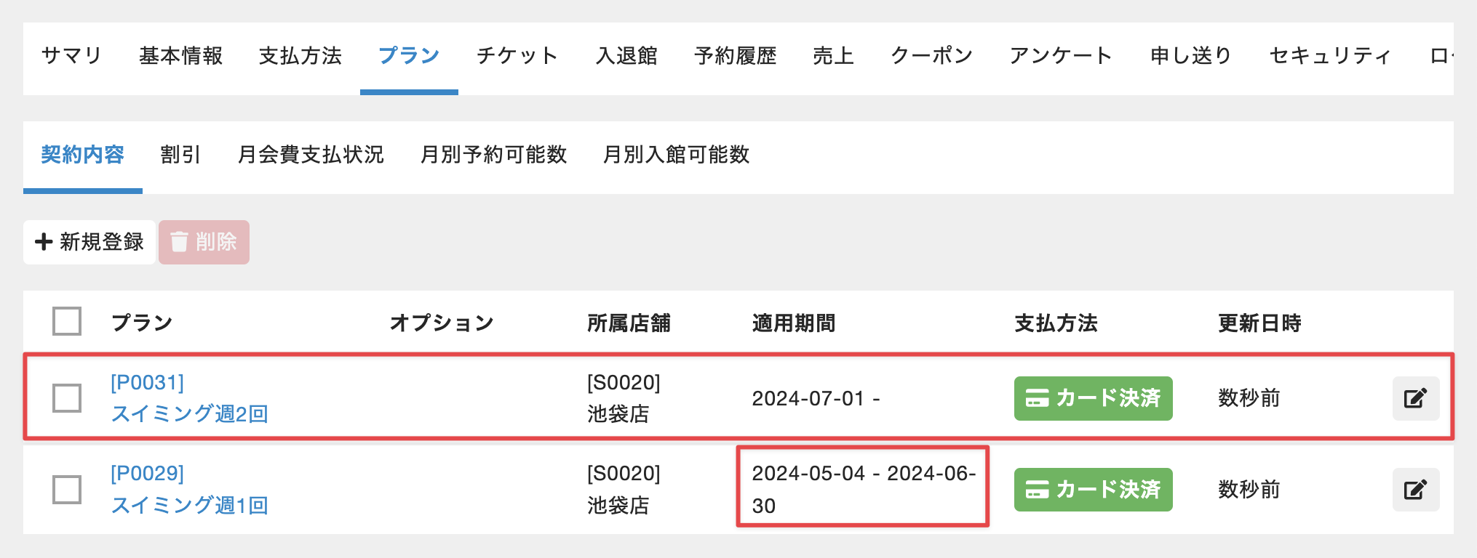The height and width of the screenshot is (558, 1477).
Task: Open the [P0031] スイミング週2回 plan link
Action: 189,398
